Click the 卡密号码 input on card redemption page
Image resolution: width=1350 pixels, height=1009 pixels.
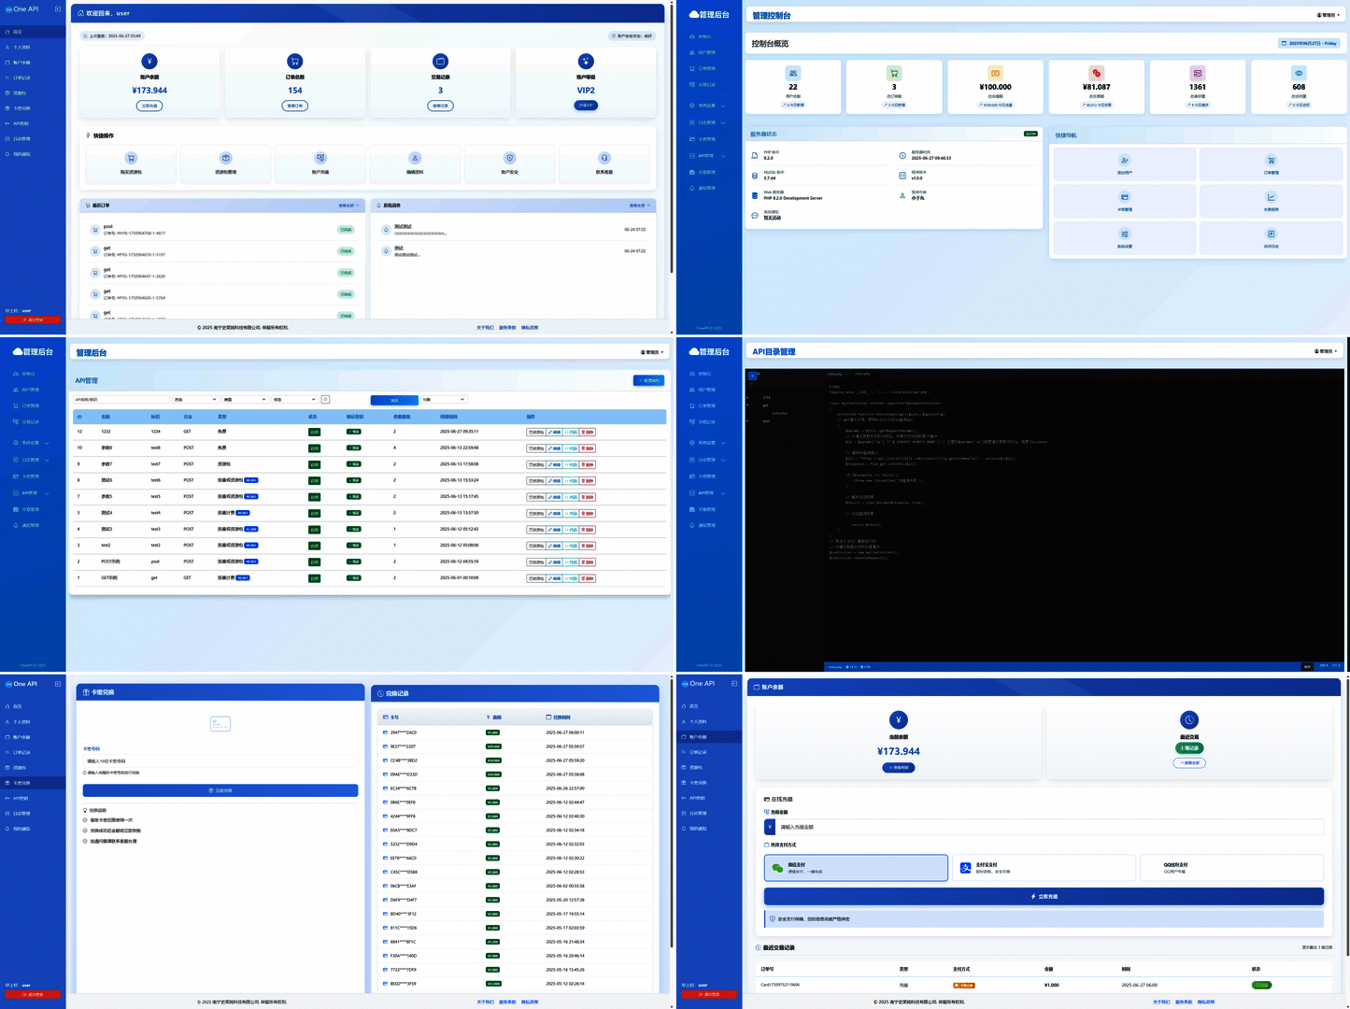[220, 761]
